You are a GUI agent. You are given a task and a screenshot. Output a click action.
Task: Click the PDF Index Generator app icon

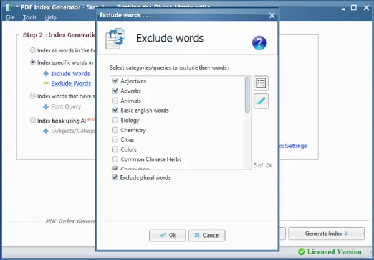(x=9, y=7)
